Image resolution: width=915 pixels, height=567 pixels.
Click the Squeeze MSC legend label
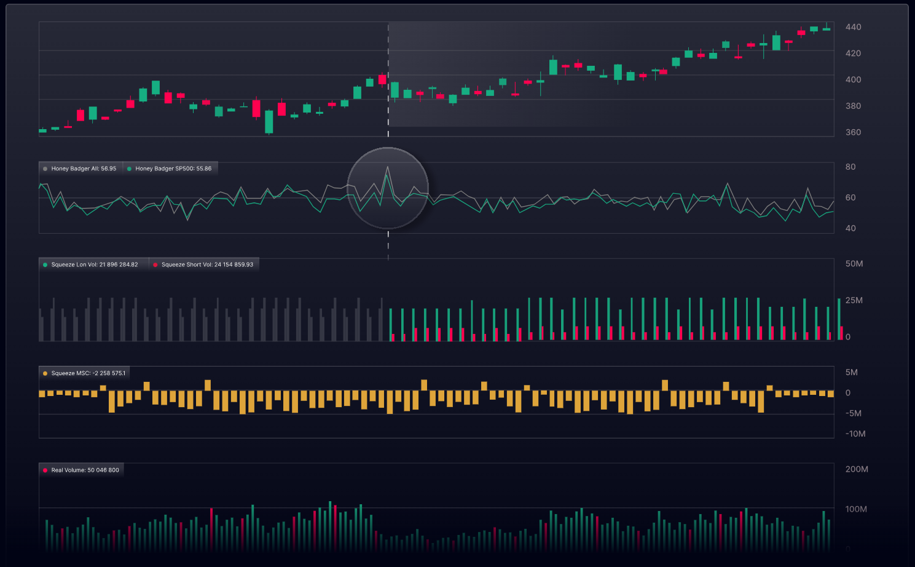pyautogui.click(x=88, y=373)
